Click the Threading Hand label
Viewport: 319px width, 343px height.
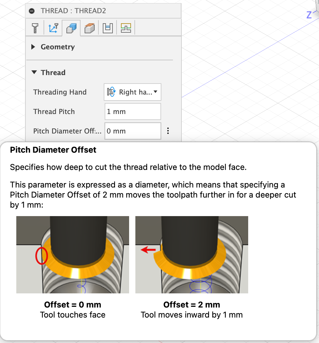[x=60, y=92]
